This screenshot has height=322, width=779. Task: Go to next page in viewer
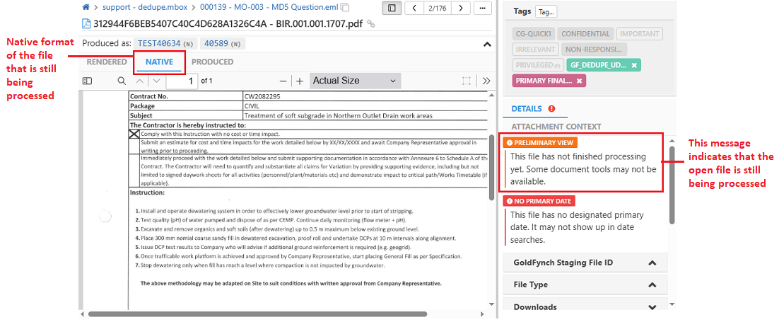click(x=156, y=81)
